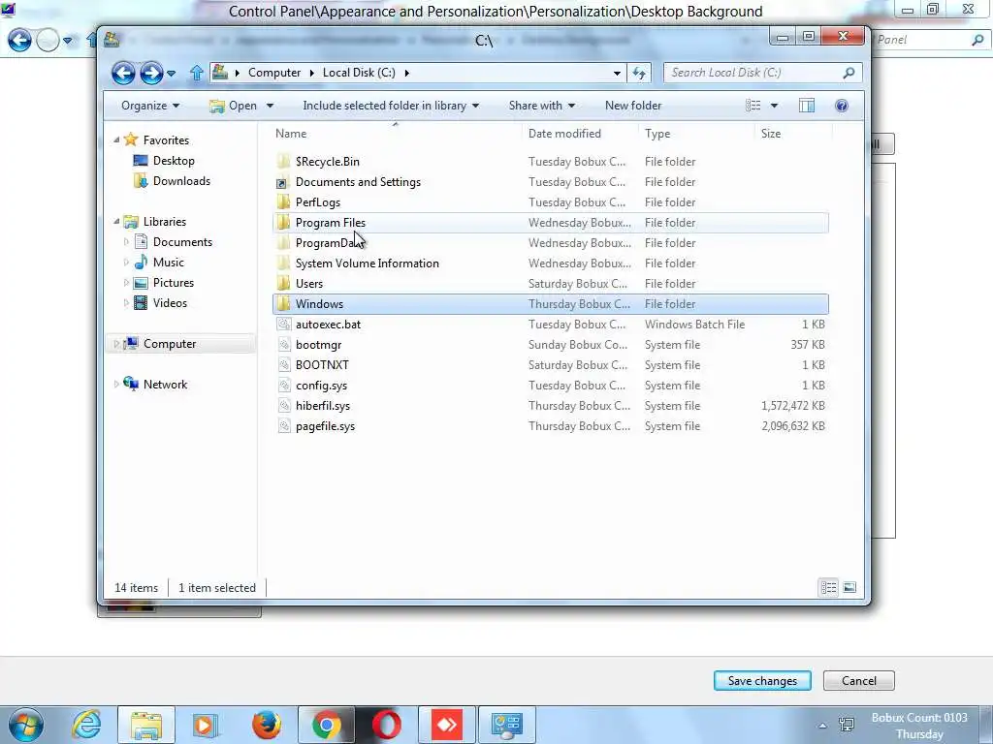Select Network in navigation pane
Screen dimensions: 993x744
(165, 384)
